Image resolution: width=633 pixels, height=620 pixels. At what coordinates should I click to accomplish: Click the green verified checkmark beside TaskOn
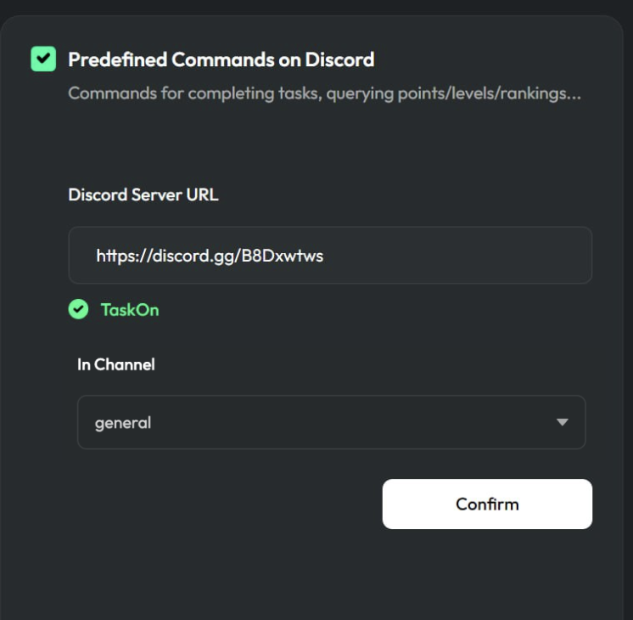[x=78, y=310]
